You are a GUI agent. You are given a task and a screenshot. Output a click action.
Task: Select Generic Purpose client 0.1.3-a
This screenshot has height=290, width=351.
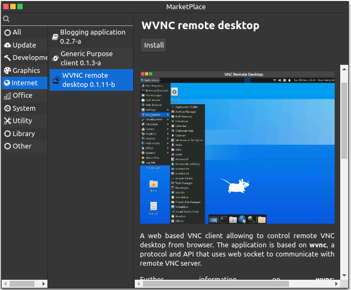click(91, 58)
